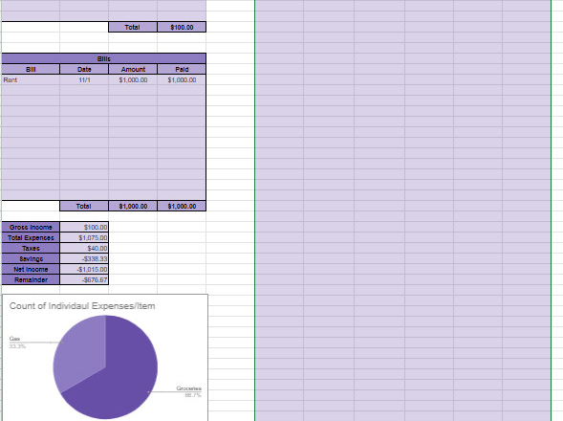Select the Rent bill name cell
The width and height of the screenshot is (563, 421).
click(31, 79)
